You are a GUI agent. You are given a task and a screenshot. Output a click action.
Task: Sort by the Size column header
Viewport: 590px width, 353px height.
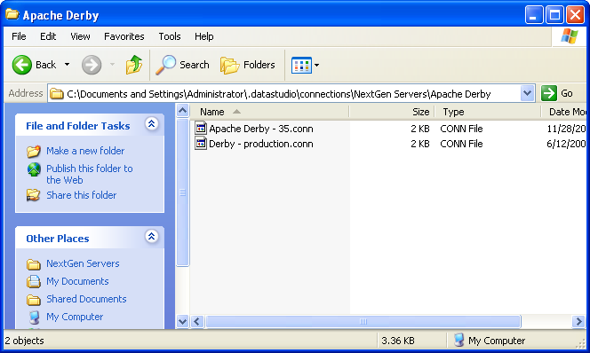392,112
